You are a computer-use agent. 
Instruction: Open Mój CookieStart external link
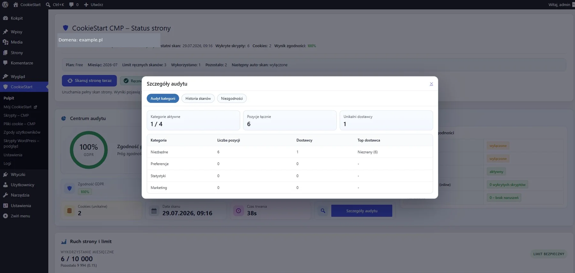point(20,107)
